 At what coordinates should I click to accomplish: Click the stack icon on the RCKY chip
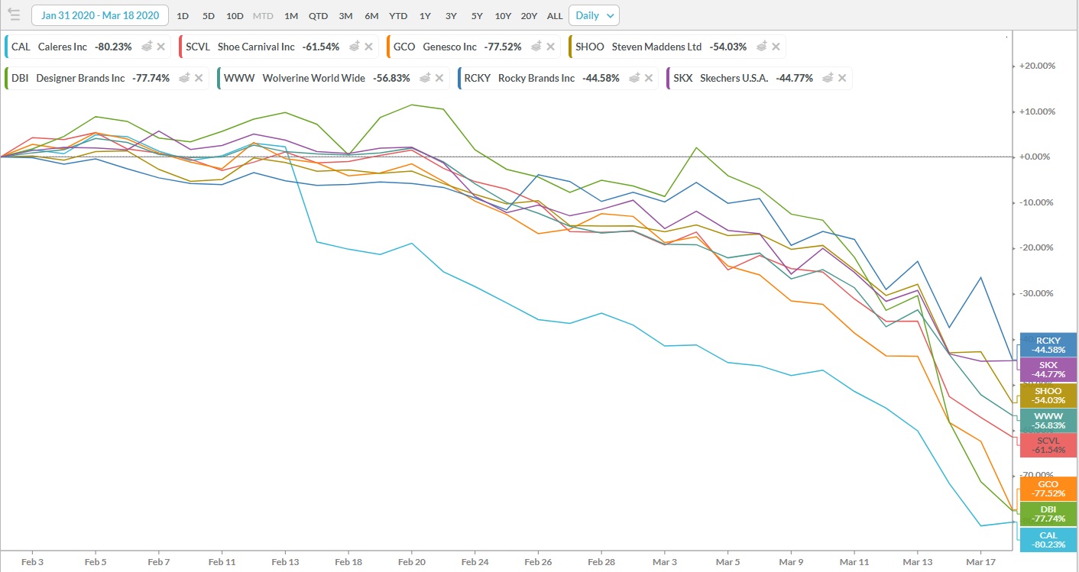pyautogui.click(x=635, y=78)
